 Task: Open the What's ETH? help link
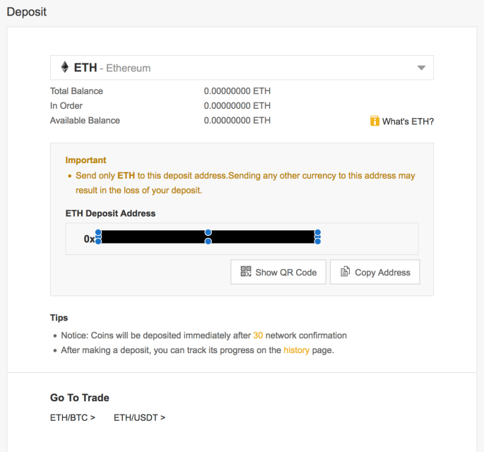tap(408, 121)
